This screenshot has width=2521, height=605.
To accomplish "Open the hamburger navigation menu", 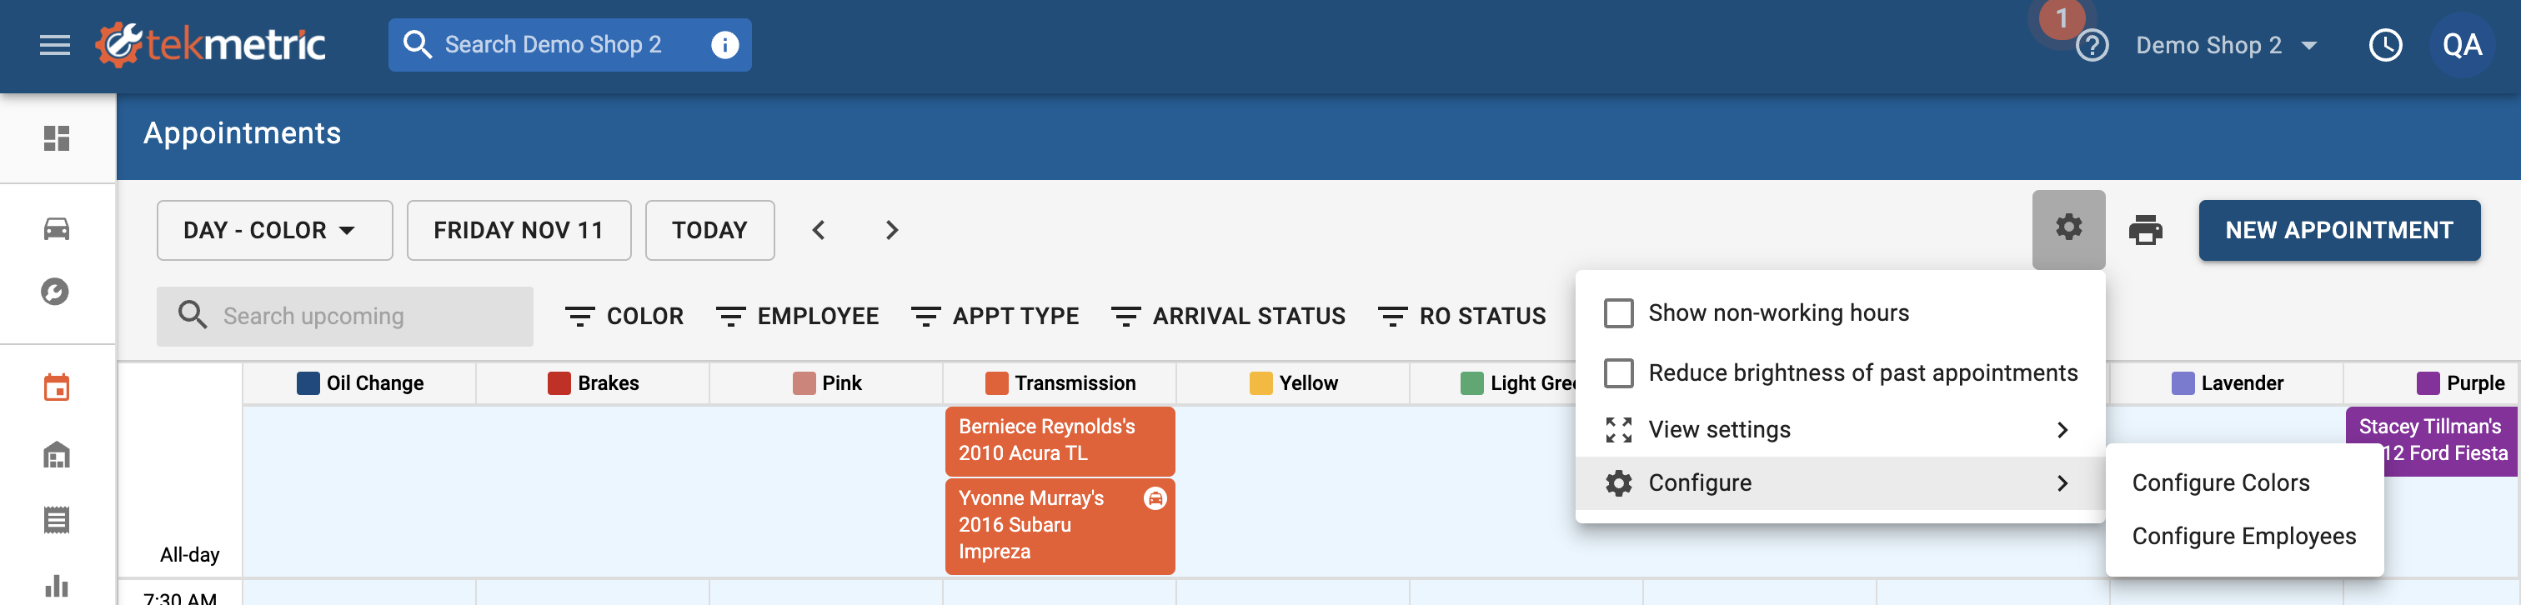I will (x=55, y=45).
